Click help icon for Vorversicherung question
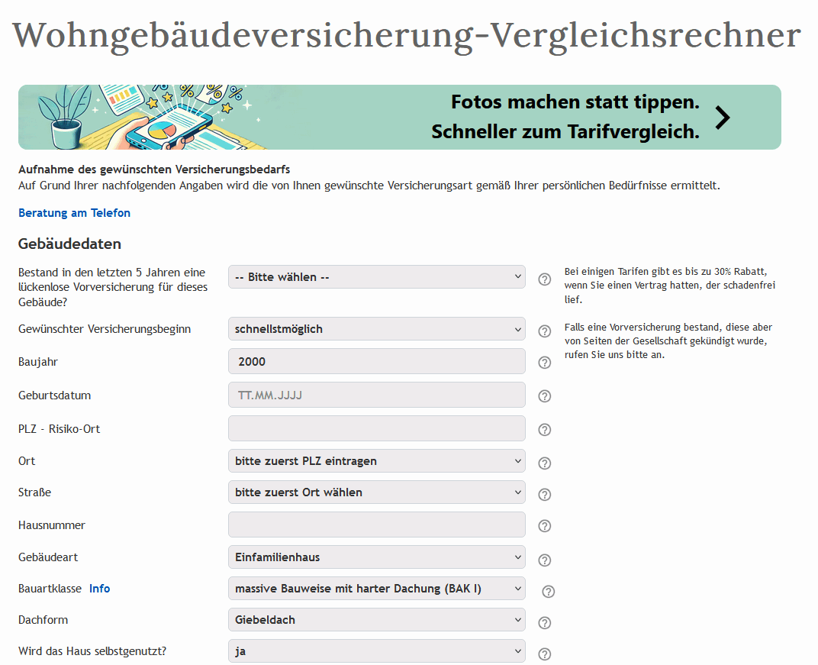818x665 pixels. click(544, 279)
